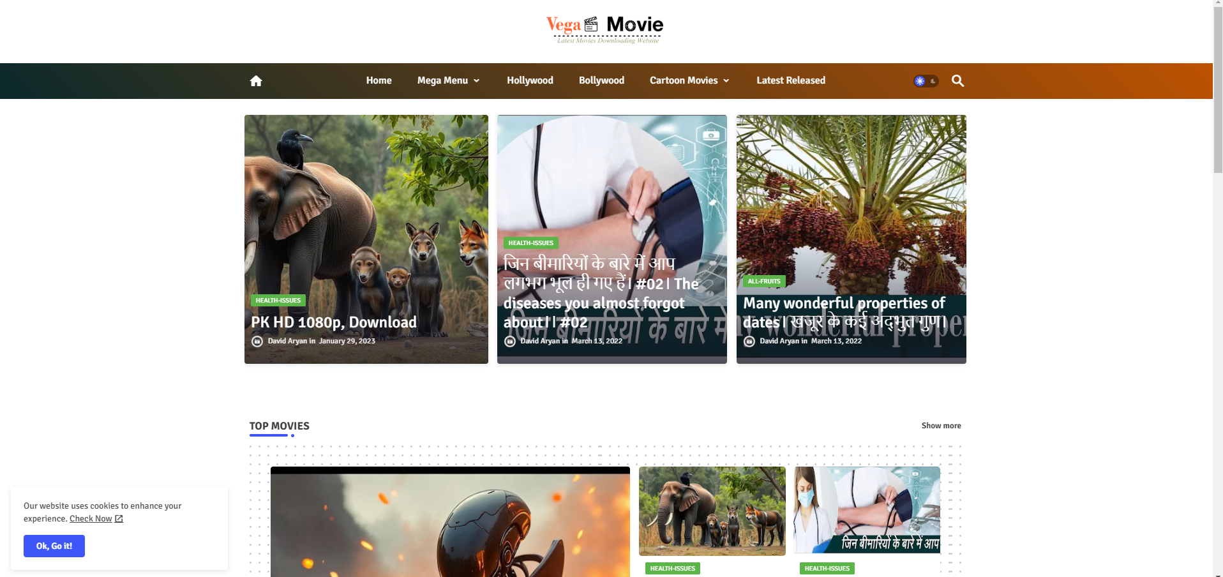
Task: Click January 29, 2023 date text
Action: tap(347, 341)
